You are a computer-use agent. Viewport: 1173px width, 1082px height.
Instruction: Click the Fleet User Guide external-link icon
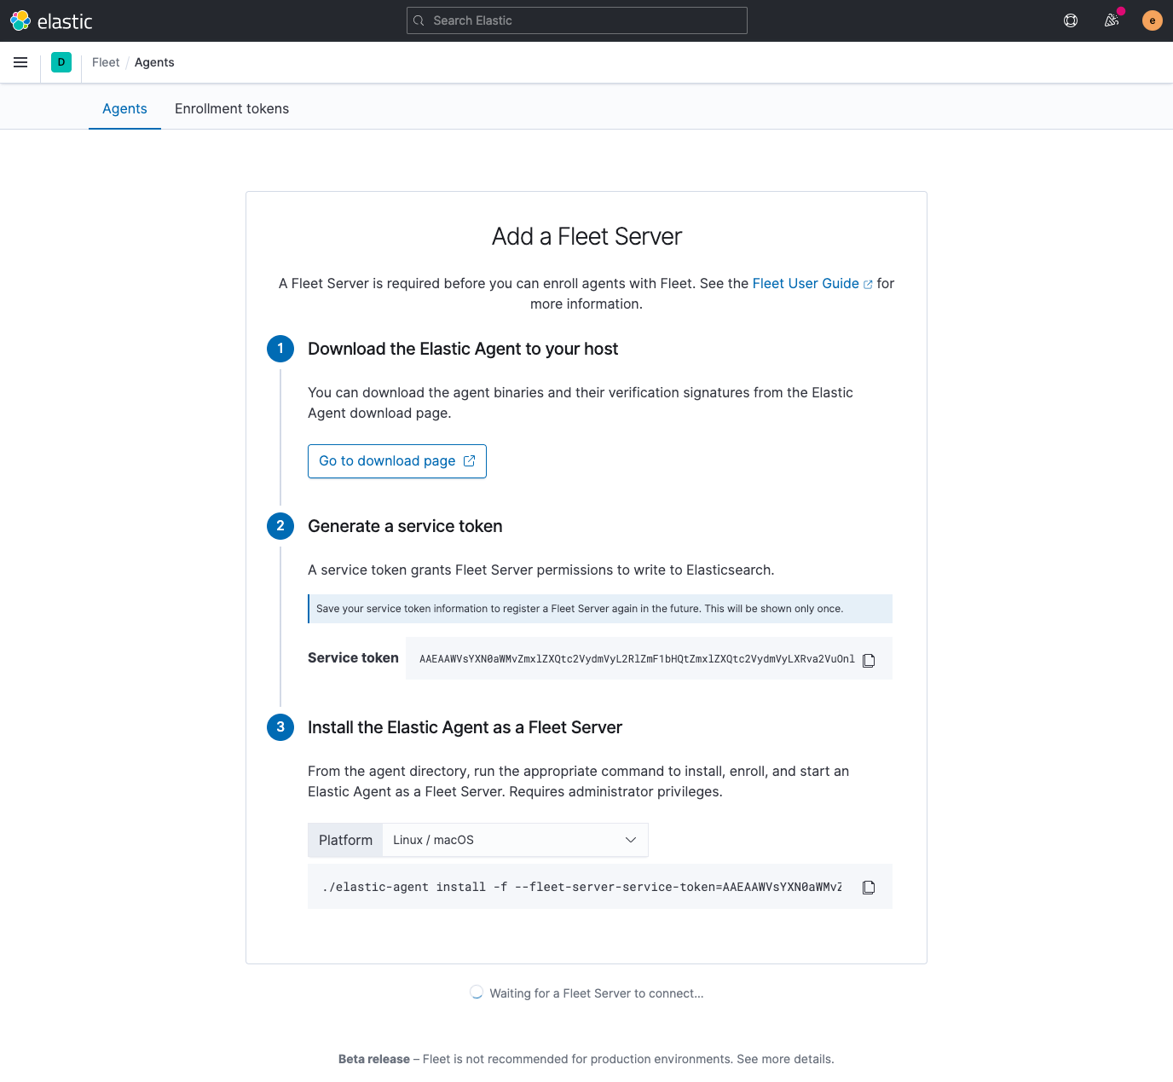pyautogui.click(x=868, y=285)
